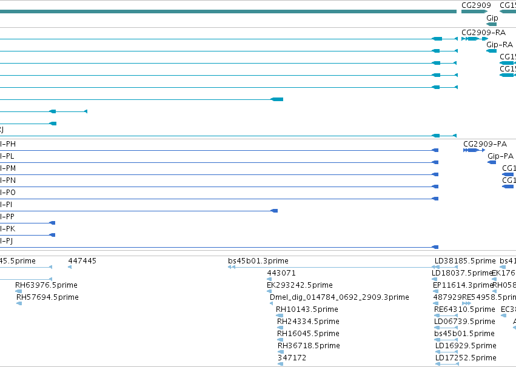Click the LD18037.5prime EST label
516x367 pixels.
pyautogui.click(x=462, y=273)
